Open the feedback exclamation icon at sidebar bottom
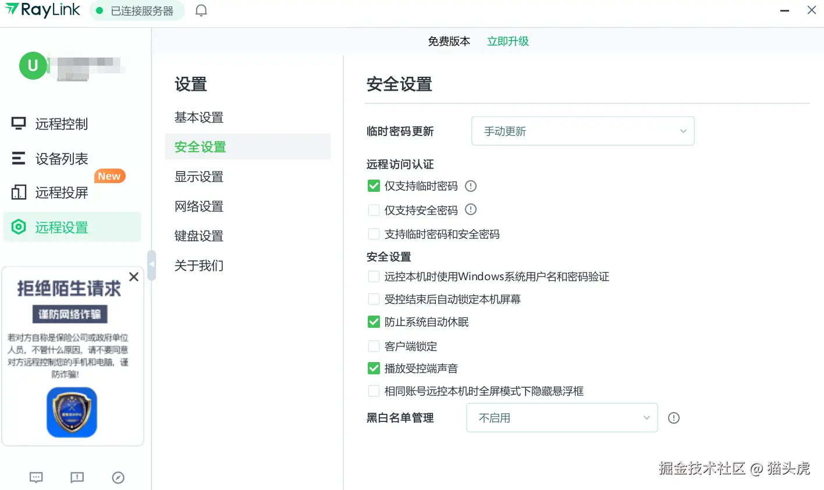 click(x=77, y=478)
